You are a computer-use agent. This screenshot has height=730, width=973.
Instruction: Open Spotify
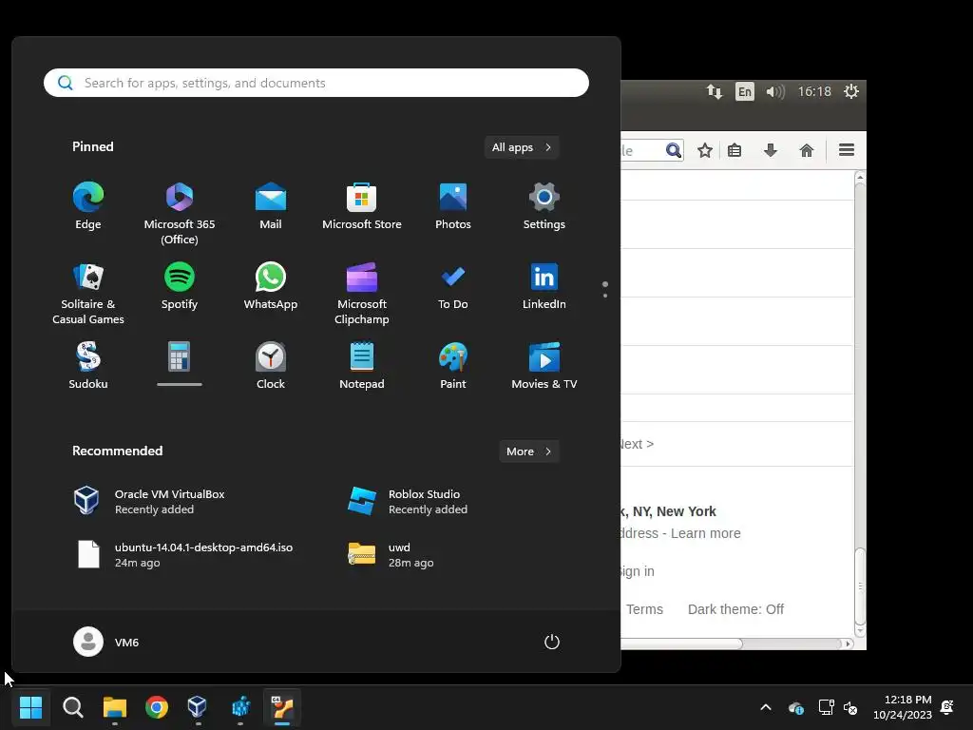click(x=180, y=287)
